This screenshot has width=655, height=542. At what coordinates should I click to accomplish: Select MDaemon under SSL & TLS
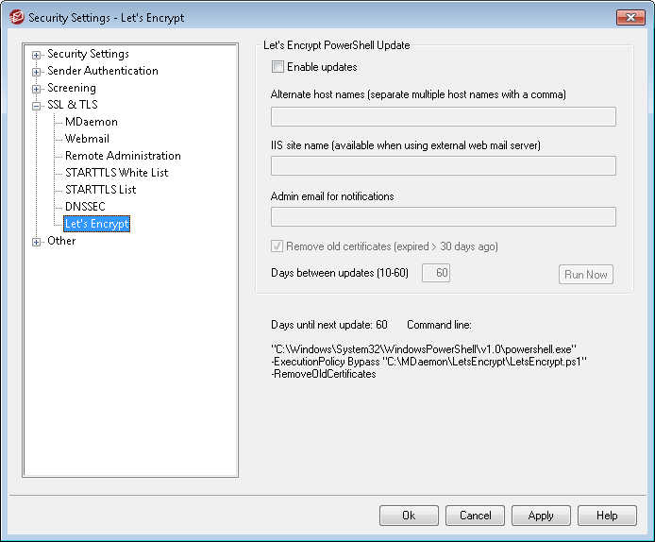(x=91, y=122)
